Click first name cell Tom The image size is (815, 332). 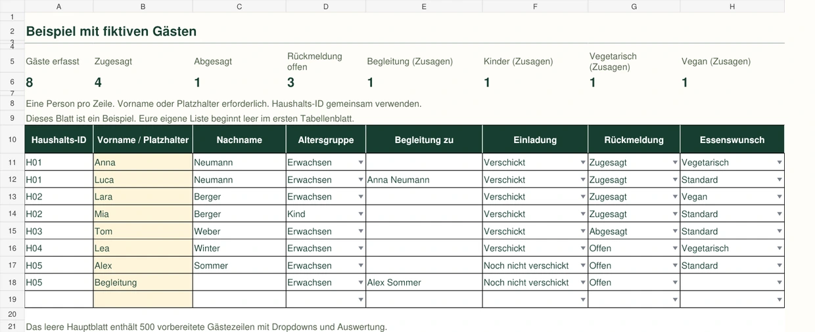tap(143, 231)
